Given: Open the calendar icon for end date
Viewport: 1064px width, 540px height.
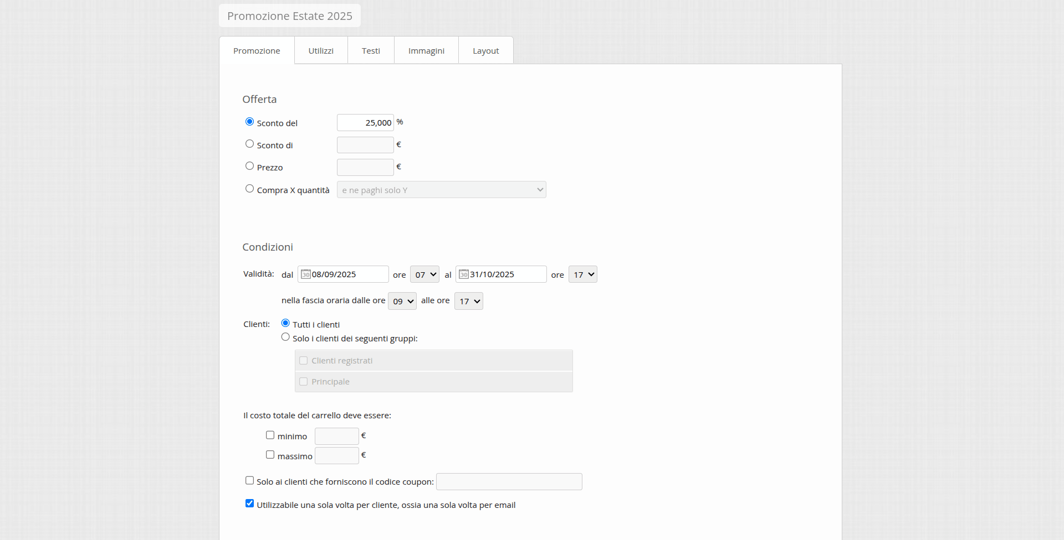Looking at the screenshot, I should click(x=464, y=274).
